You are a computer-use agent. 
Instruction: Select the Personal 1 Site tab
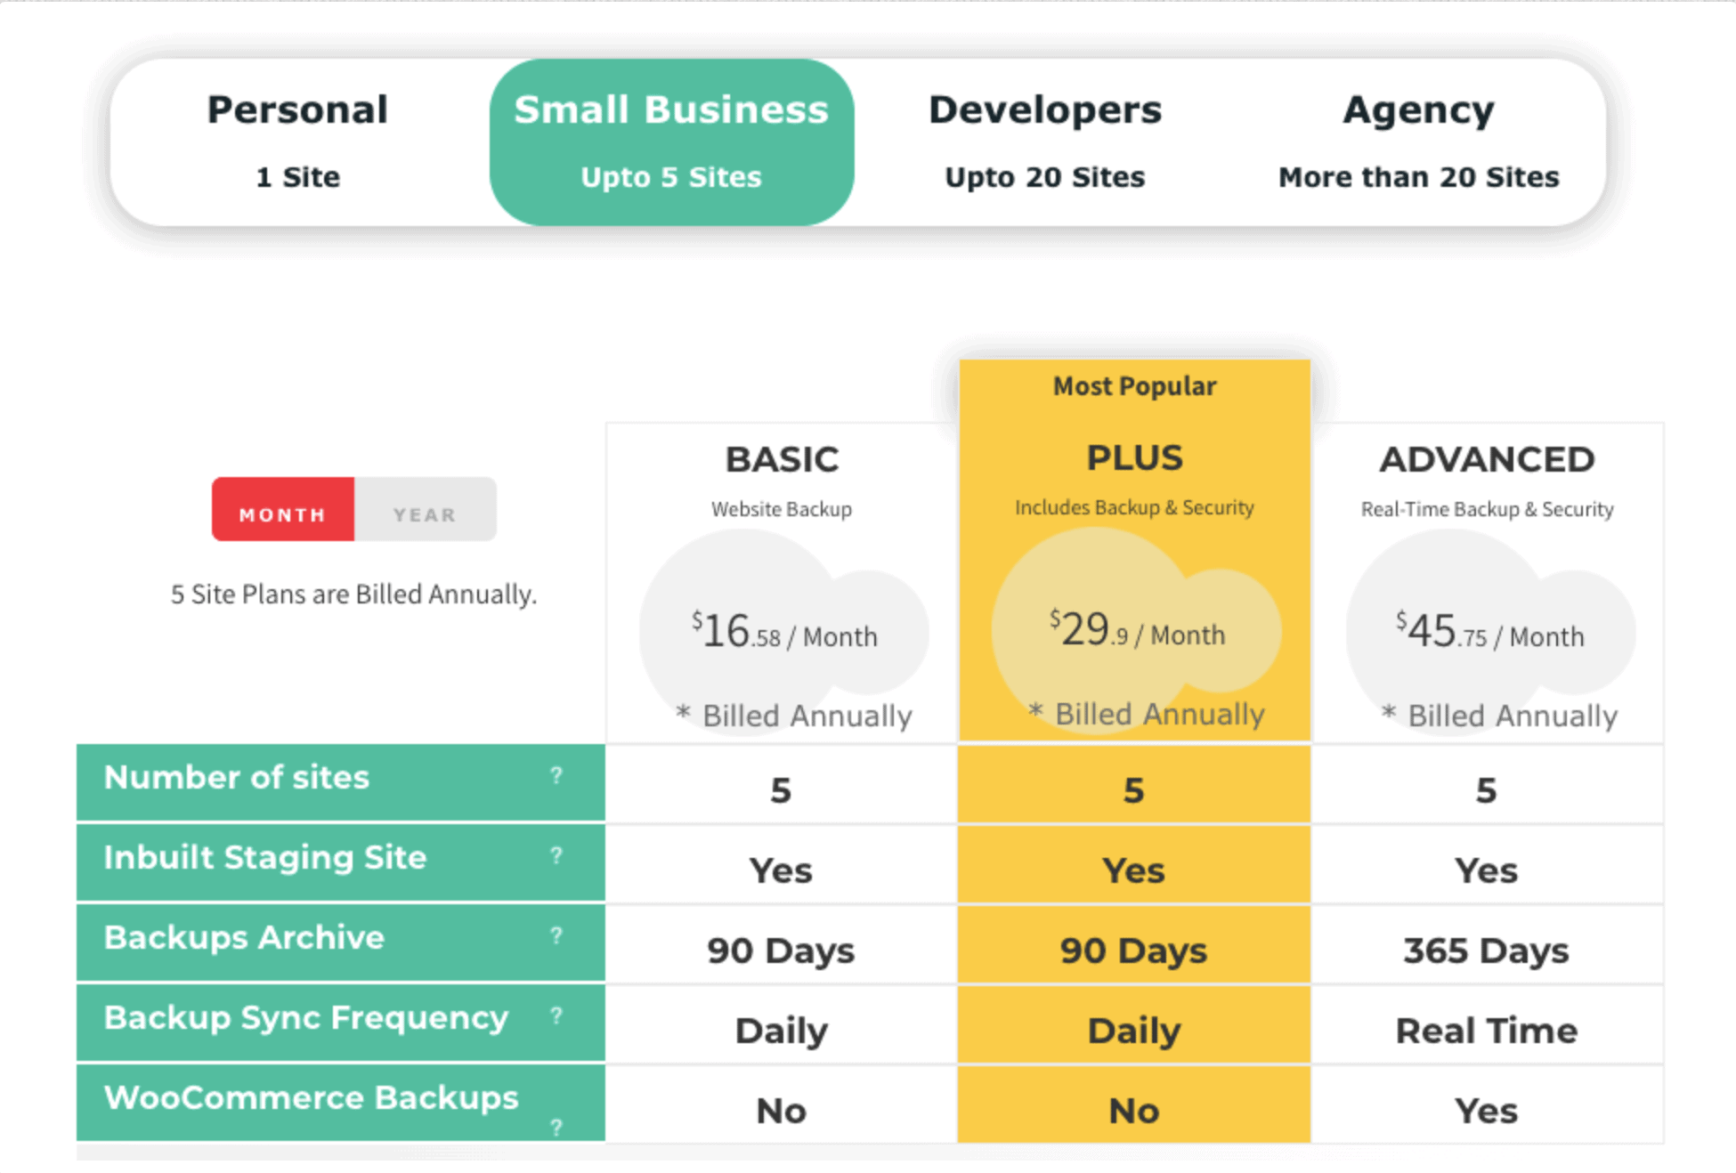tap(298, 141)
